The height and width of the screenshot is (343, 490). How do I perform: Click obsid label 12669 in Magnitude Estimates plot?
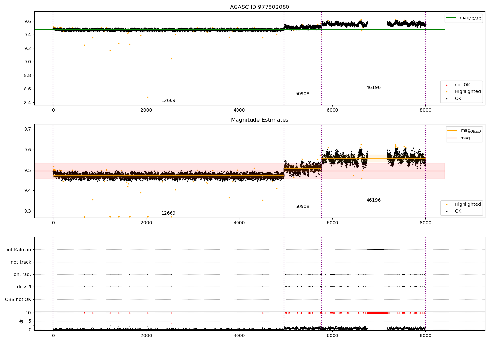point(168,213)
